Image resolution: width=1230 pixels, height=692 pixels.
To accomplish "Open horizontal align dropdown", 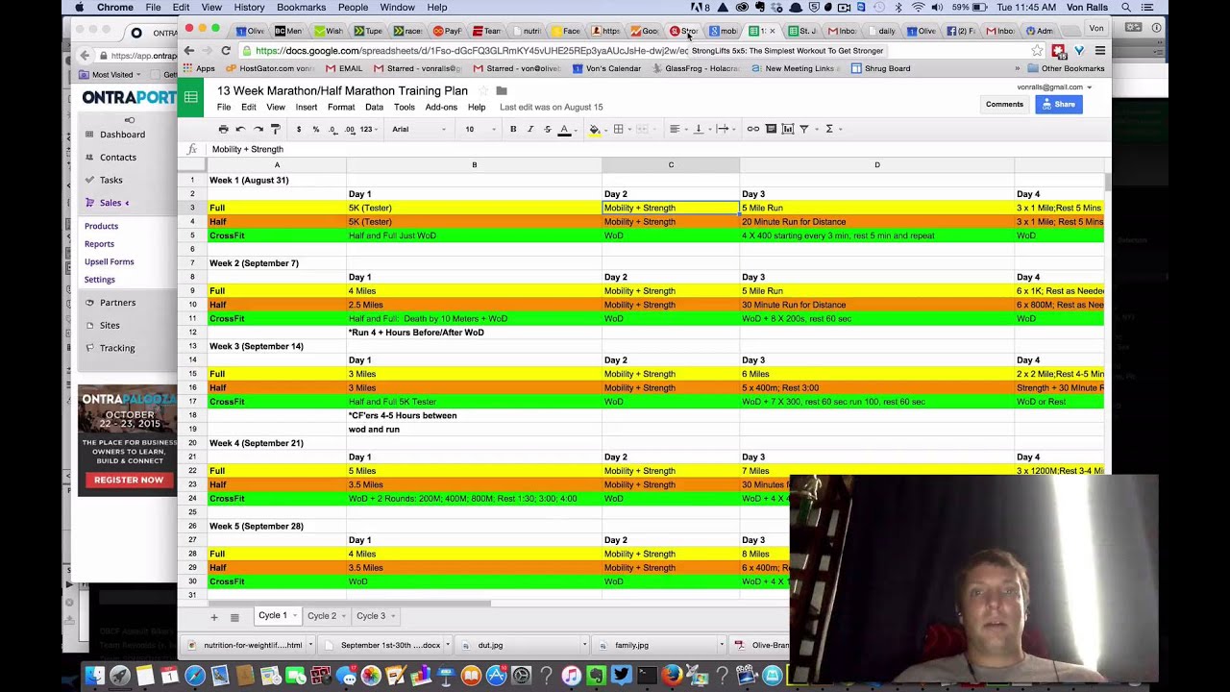I will 676,129.
